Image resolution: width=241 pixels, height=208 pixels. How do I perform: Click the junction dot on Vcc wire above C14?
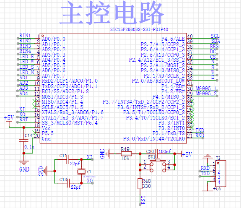coord(23,127)
